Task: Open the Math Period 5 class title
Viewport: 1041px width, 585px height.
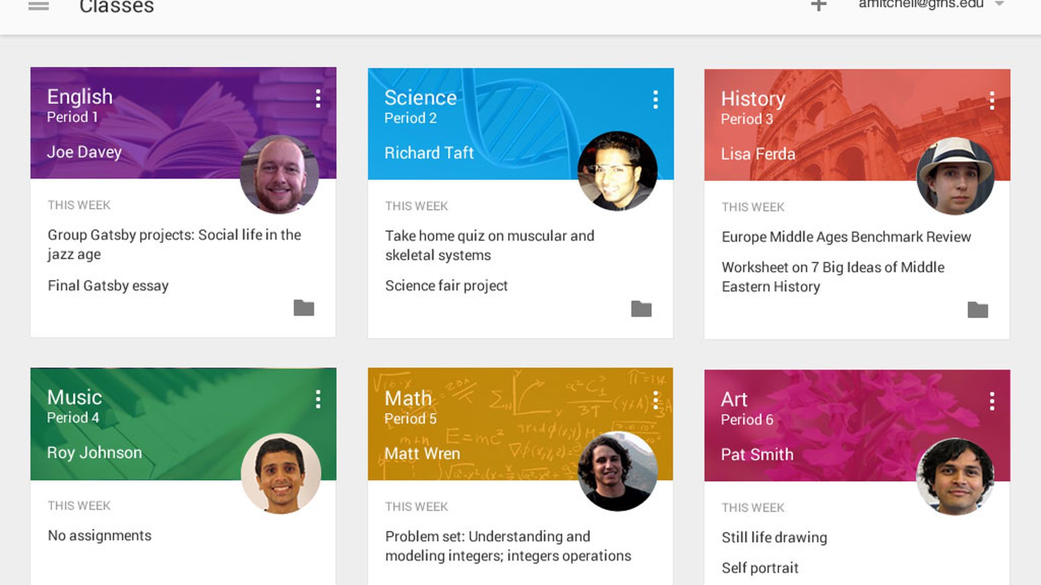Action: tap(408, 399)
